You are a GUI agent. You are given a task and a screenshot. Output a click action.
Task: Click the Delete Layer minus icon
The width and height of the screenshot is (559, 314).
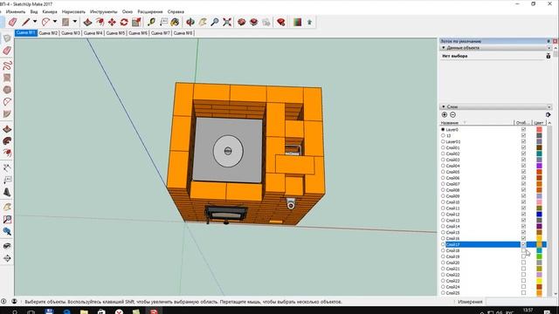click(452, 114)
